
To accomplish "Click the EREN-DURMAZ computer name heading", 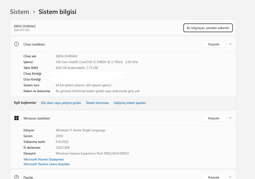I will 25,26.
